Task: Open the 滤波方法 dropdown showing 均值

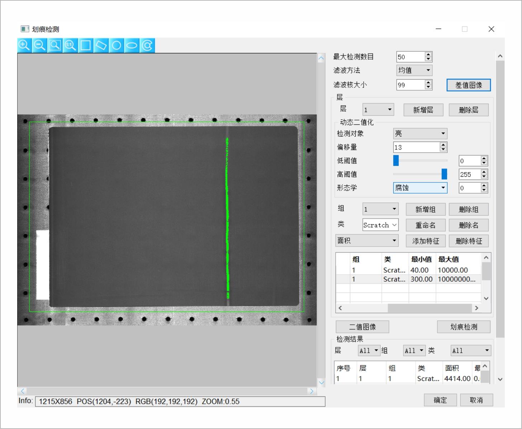Action: (x=414, y=70)
